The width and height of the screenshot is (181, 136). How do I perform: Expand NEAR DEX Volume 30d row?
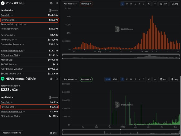(19, 116)
